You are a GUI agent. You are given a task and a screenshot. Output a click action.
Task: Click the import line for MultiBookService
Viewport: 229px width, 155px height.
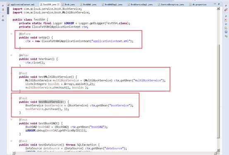tap(51, 12)
